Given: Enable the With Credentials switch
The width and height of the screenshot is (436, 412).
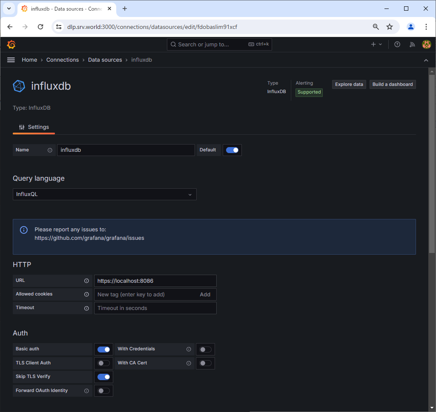Looking at the screenshot, I should pos(205,349).
